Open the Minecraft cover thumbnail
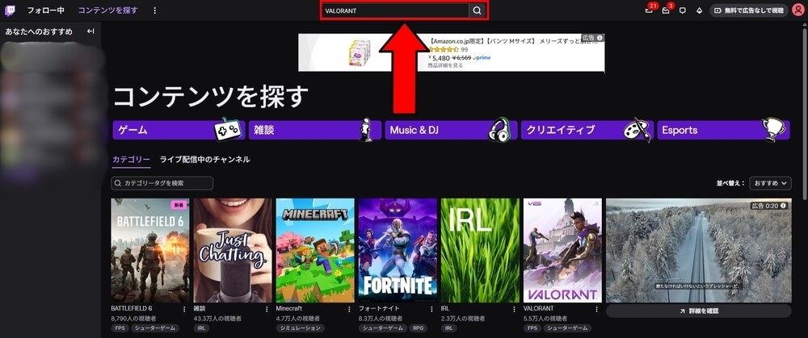This screenshot has height=338, width=808. click(315, 250)
